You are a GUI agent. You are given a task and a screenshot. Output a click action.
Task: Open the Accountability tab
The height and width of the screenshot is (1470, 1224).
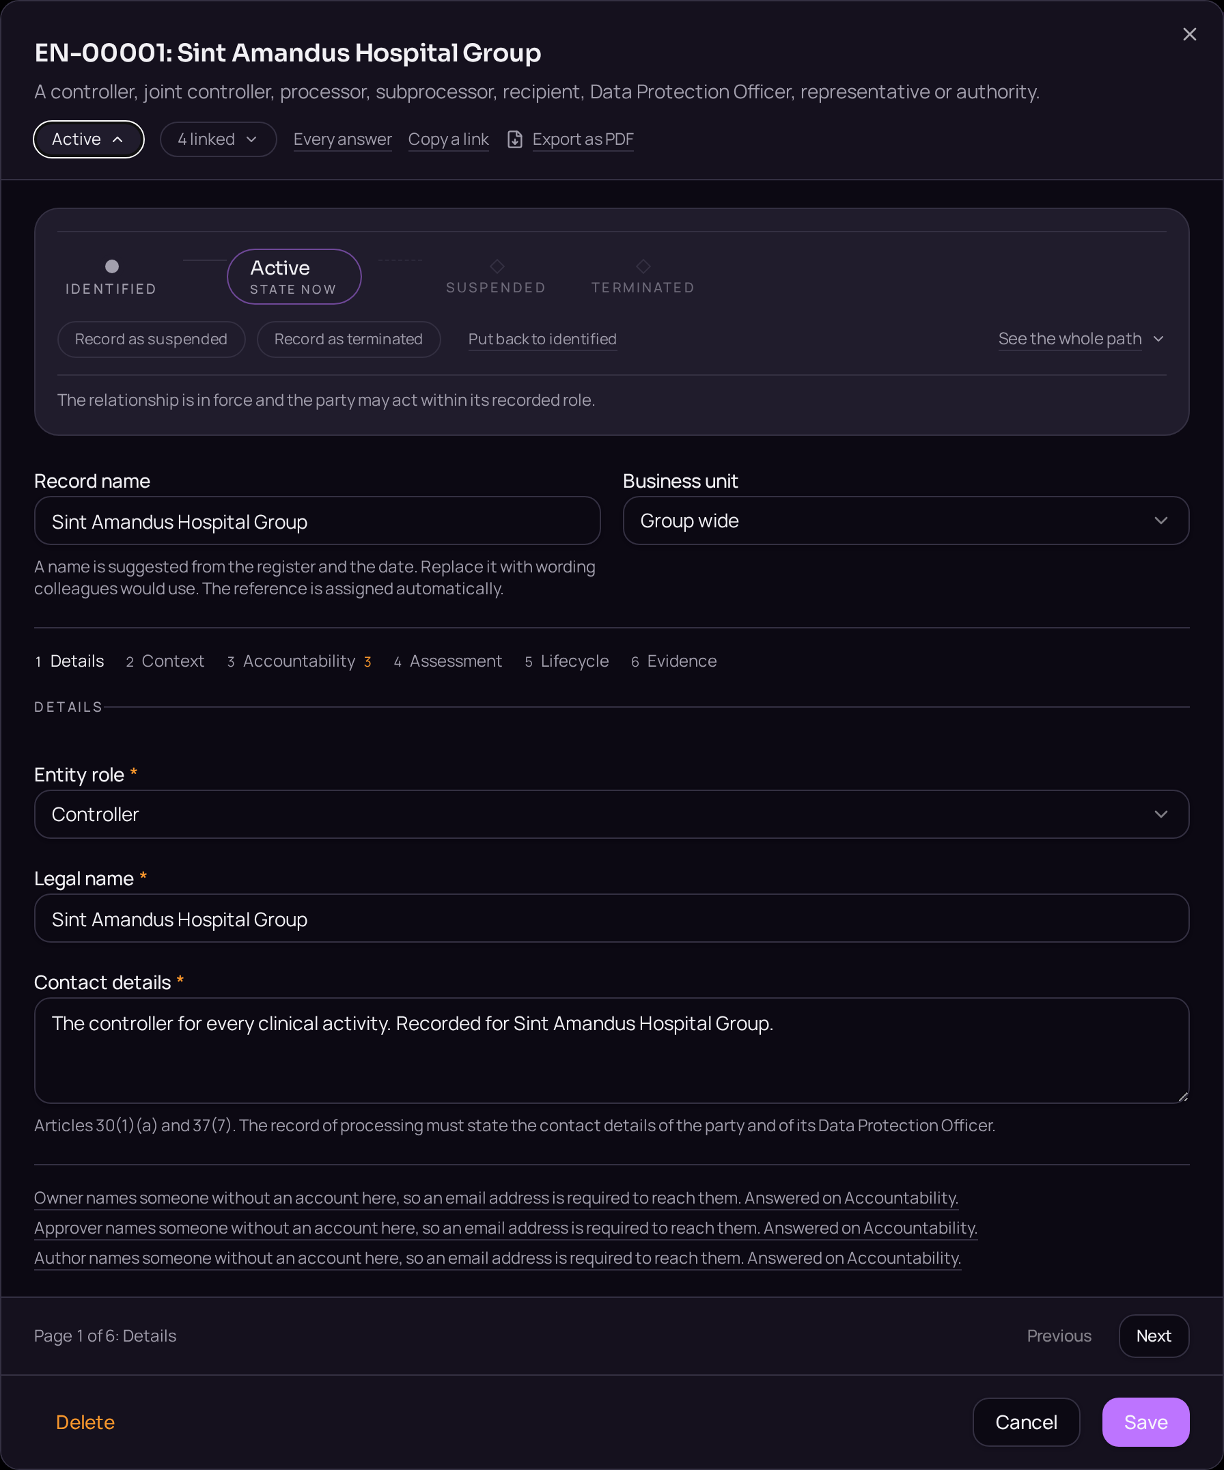pyautogui.click(x=298, y=661)
